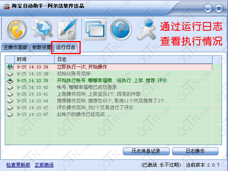The width and height of the screenshot is (228, 171).
Task: Click the 检查更新版 link
Action: click(18, 165)
